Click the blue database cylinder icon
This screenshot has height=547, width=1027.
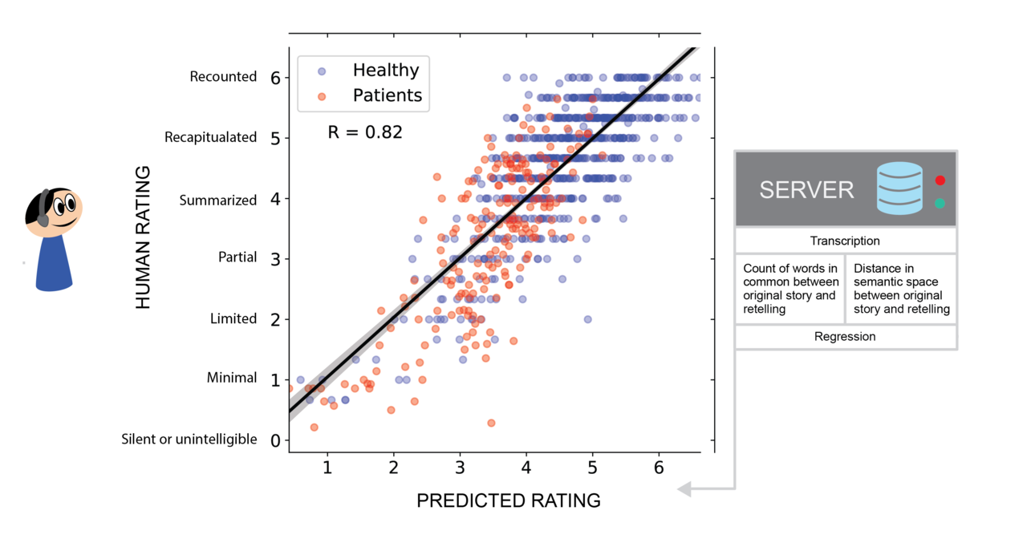(899, 188)
